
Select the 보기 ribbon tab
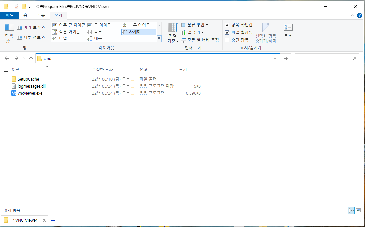tap(58, 15)
